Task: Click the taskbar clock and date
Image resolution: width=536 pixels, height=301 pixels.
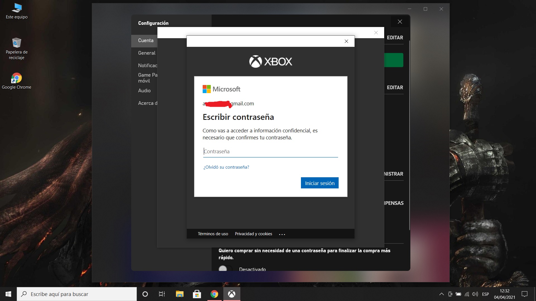Action: [504, 294]
